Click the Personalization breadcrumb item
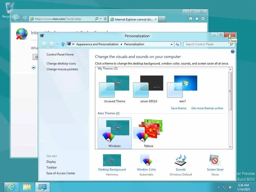This screenshot has height=192, width=256. point(134,44)
